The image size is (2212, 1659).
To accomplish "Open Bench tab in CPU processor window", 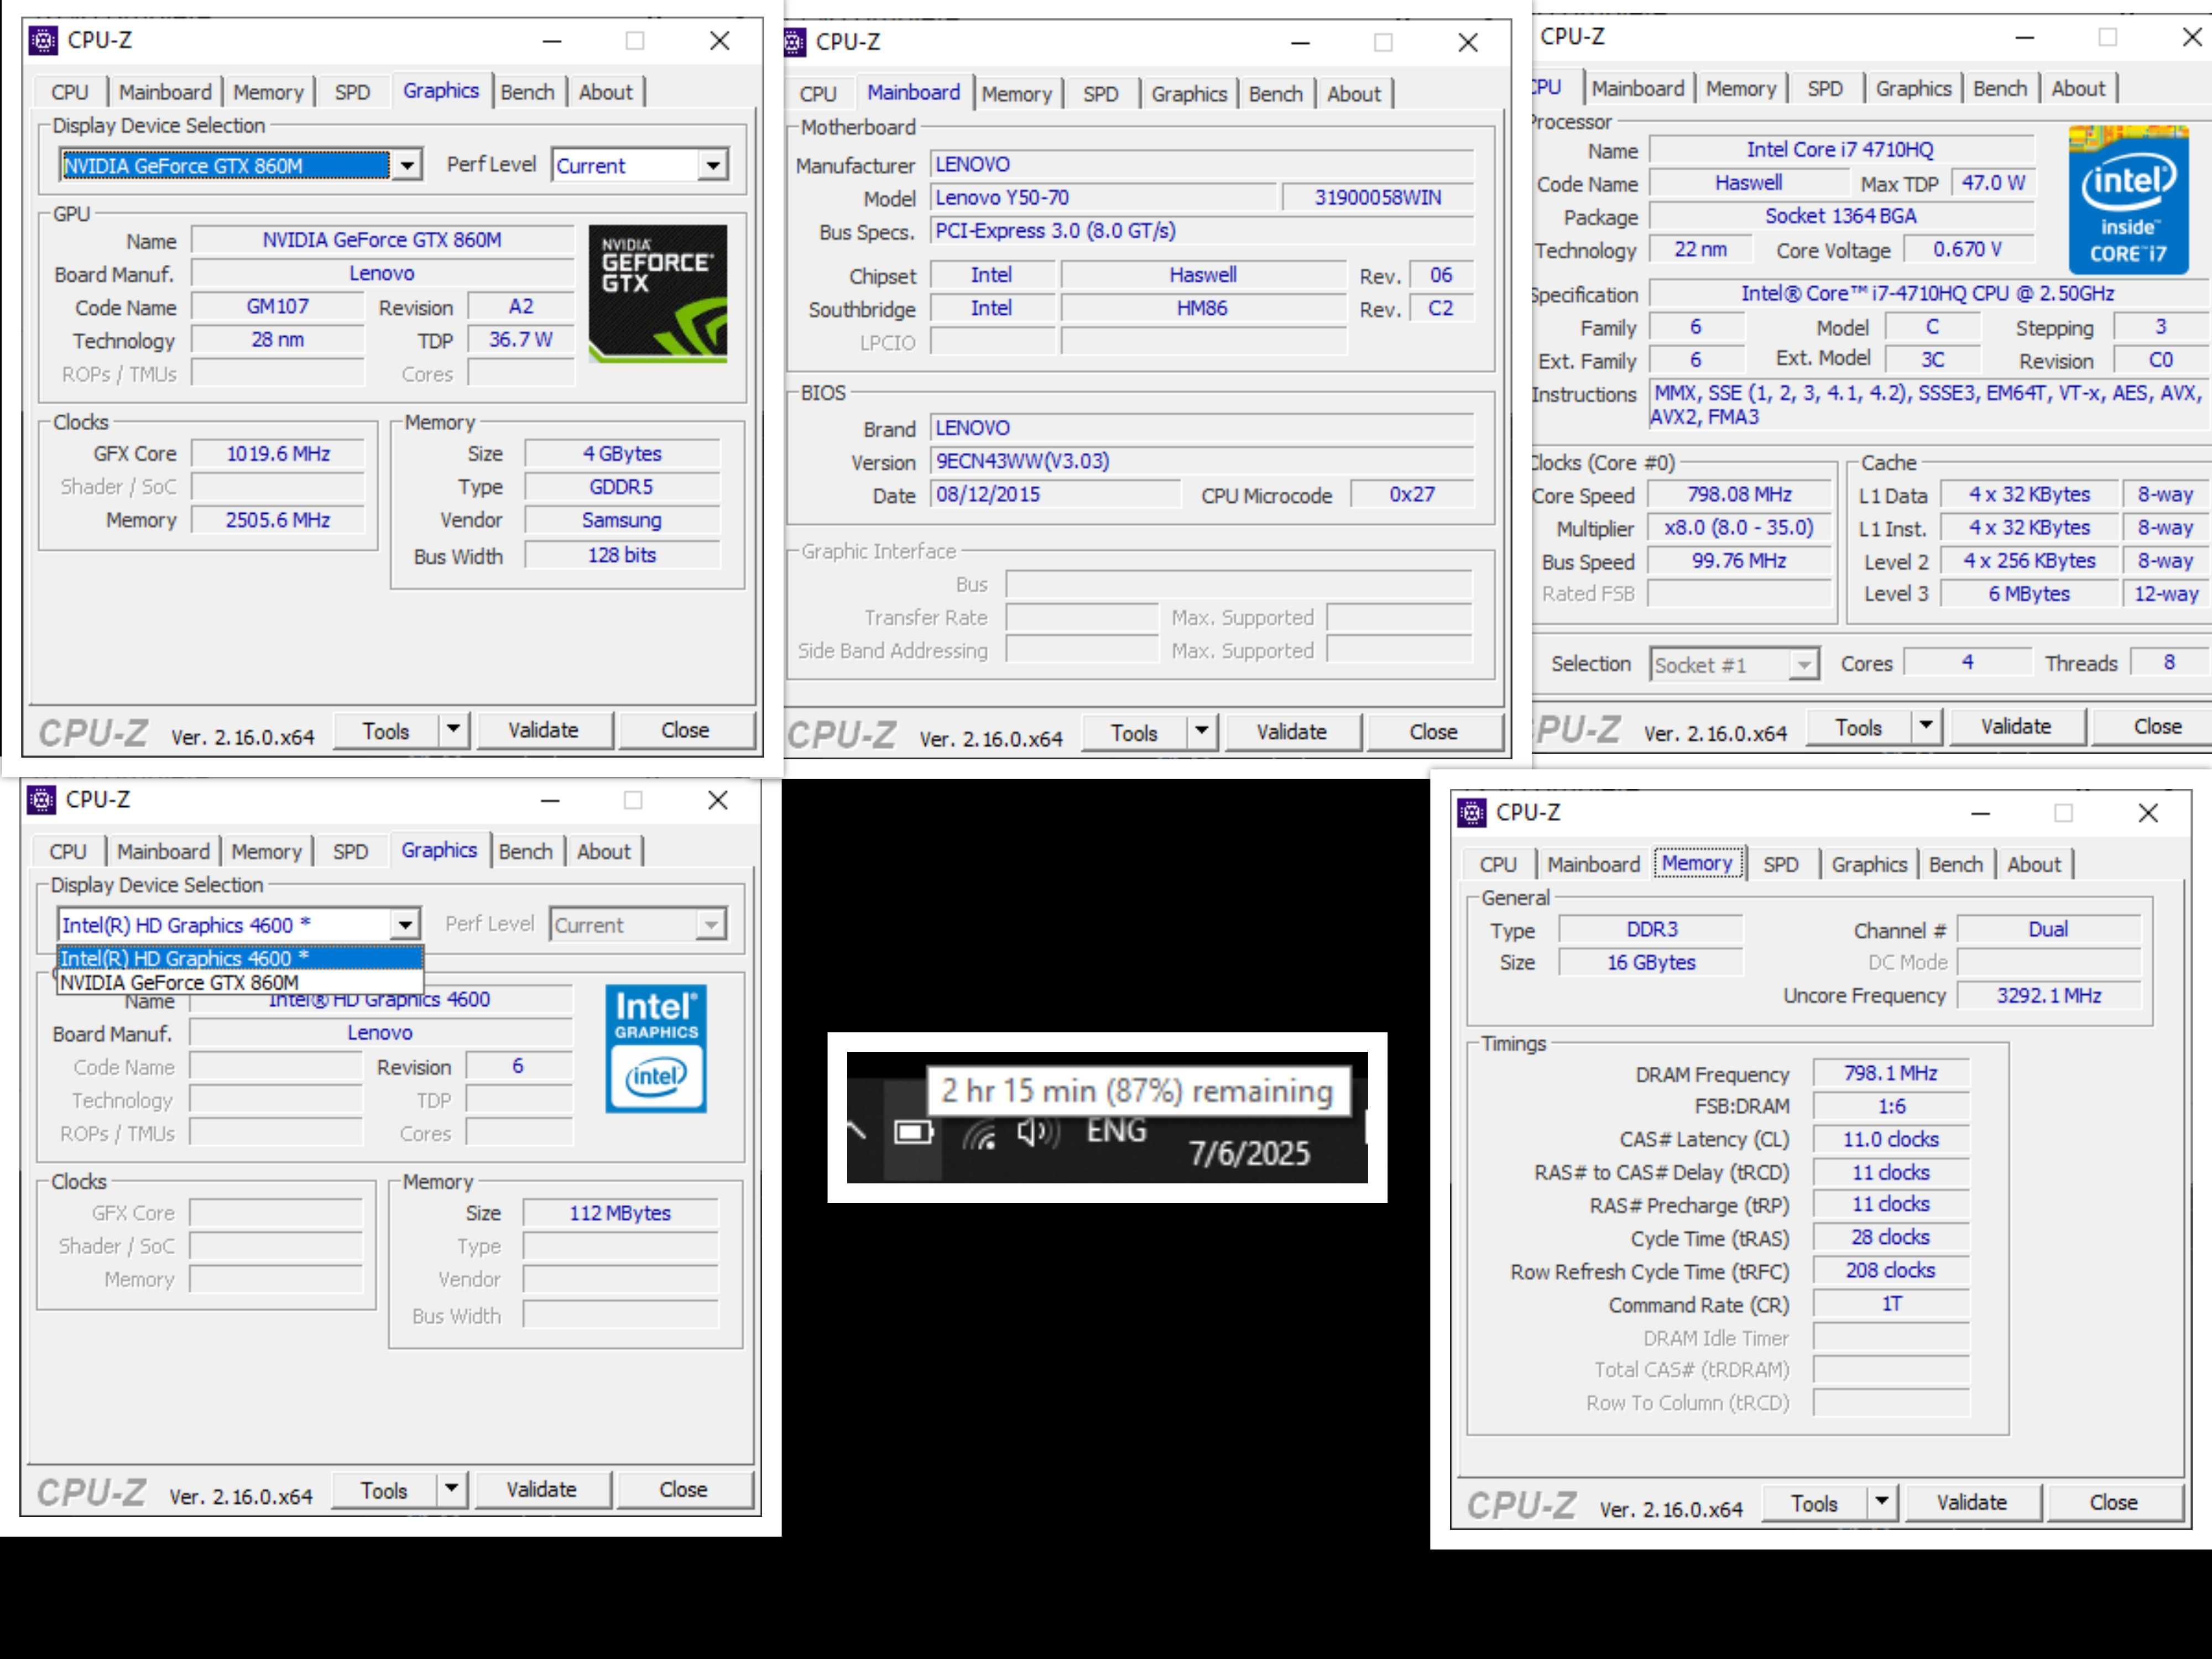I will tap(1999, 88).
